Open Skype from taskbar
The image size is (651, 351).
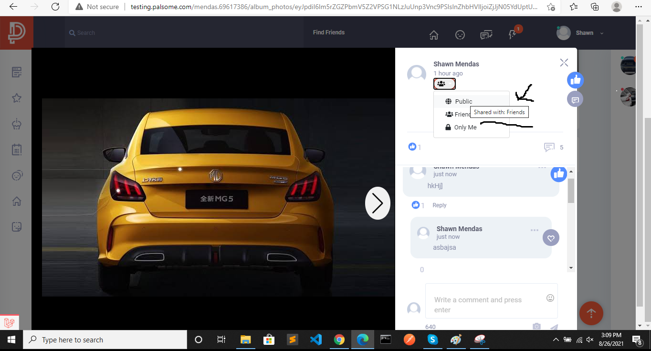(432, 340)
